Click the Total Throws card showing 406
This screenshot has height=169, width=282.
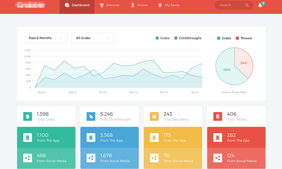(236, 116)
